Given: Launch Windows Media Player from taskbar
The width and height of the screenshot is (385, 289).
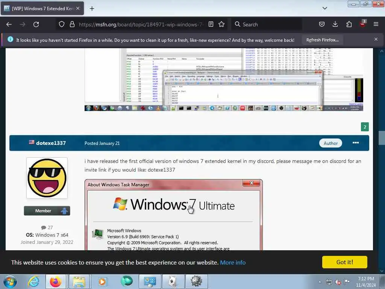Looking at the screenshot, I should pyautogui.click(x=102, y=281).
